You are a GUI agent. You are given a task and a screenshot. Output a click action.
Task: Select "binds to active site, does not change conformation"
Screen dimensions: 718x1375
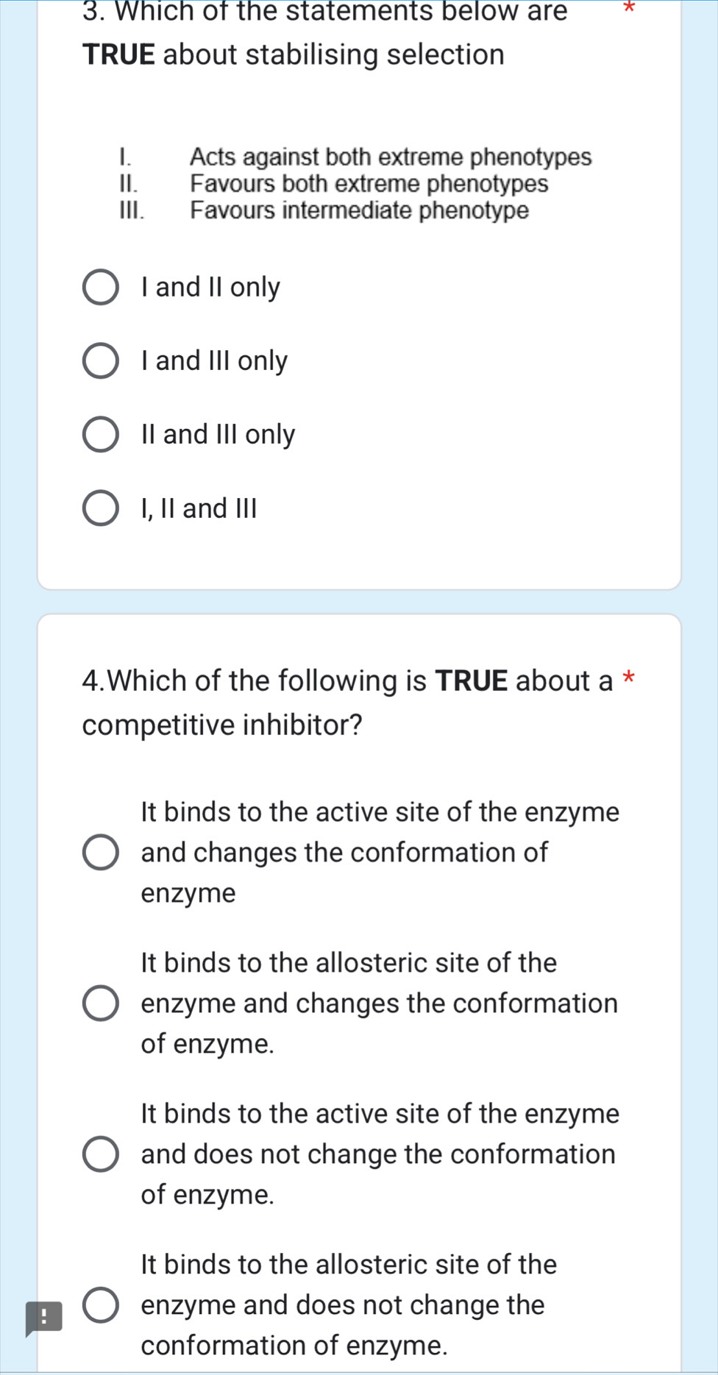pyautogui.click(x=102, y=1155)
